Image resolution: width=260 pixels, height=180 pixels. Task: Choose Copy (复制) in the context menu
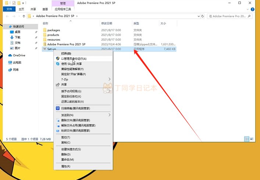(83, 143)
